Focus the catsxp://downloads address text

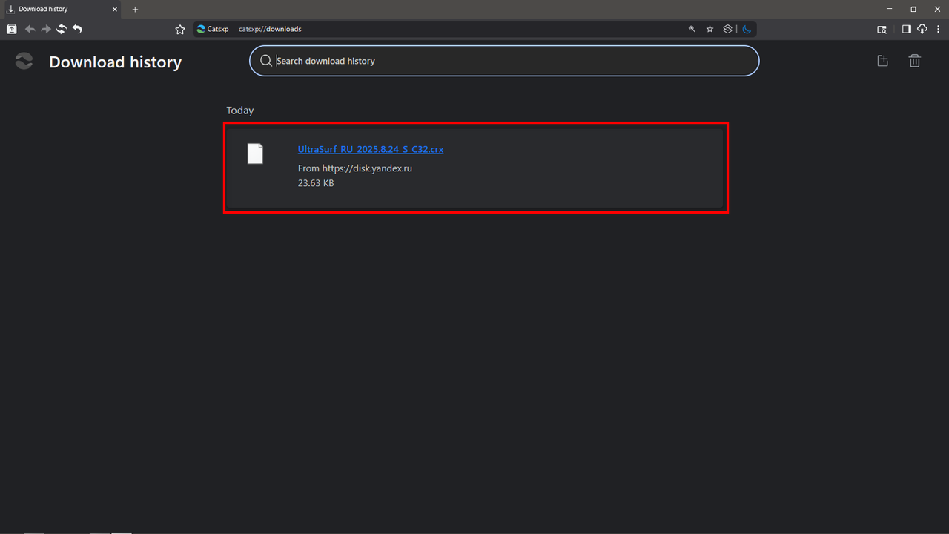tap(270, 29)
